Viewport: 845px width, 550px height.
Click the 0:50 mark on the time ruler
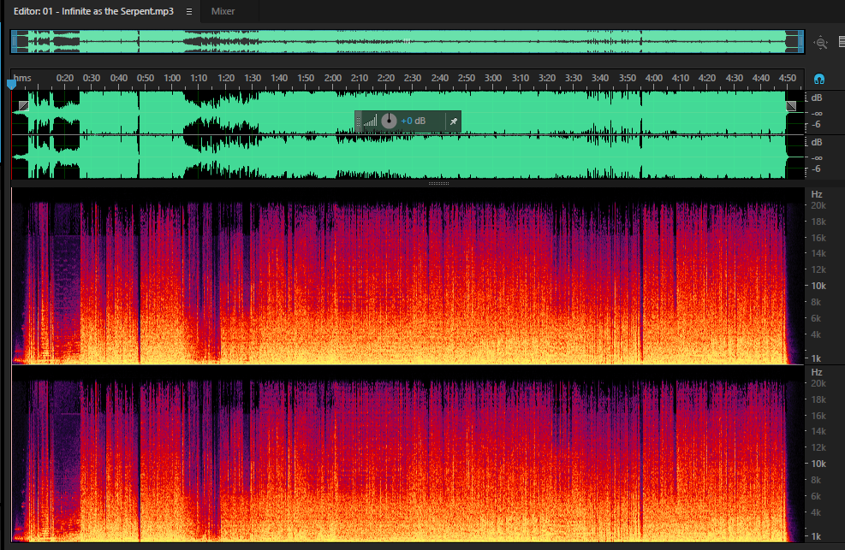click(146, 78)
